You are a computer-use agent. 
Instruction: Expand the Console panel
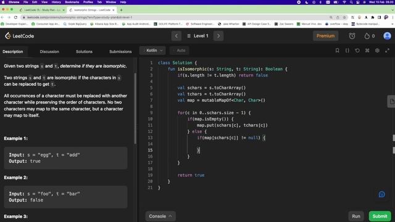[x=160, y=216]
